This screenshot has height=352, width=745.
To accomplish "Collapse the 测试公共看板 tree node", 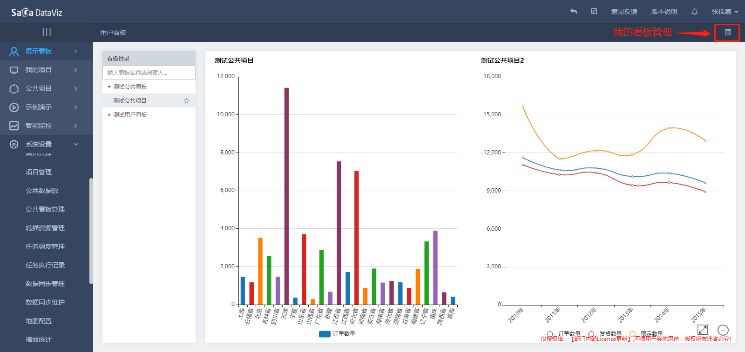I will click(109, 87).
